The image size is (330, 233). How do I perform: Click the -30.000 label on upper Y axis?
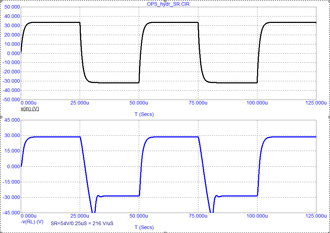pos(11,81)
